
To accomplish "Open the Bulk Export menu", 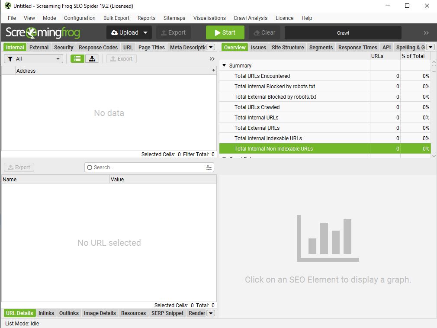I will pyautogui.click(x=116, y=18).
